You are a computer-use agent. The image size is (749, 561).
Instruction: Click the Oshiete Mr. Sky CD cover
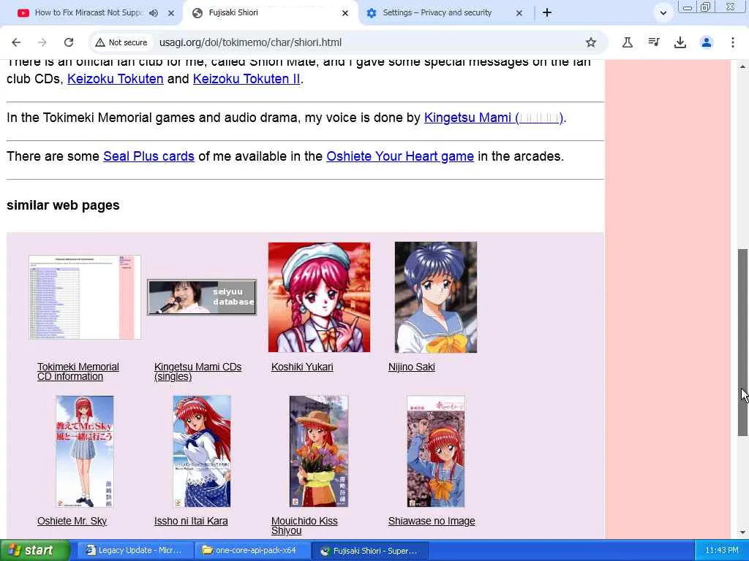85,451
